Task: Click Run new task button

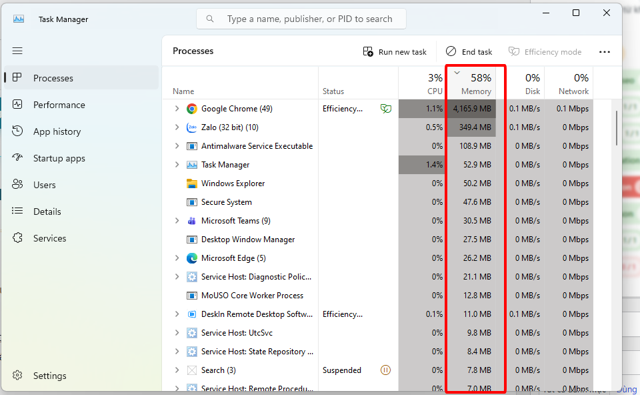Action: (x=395, y=52)
